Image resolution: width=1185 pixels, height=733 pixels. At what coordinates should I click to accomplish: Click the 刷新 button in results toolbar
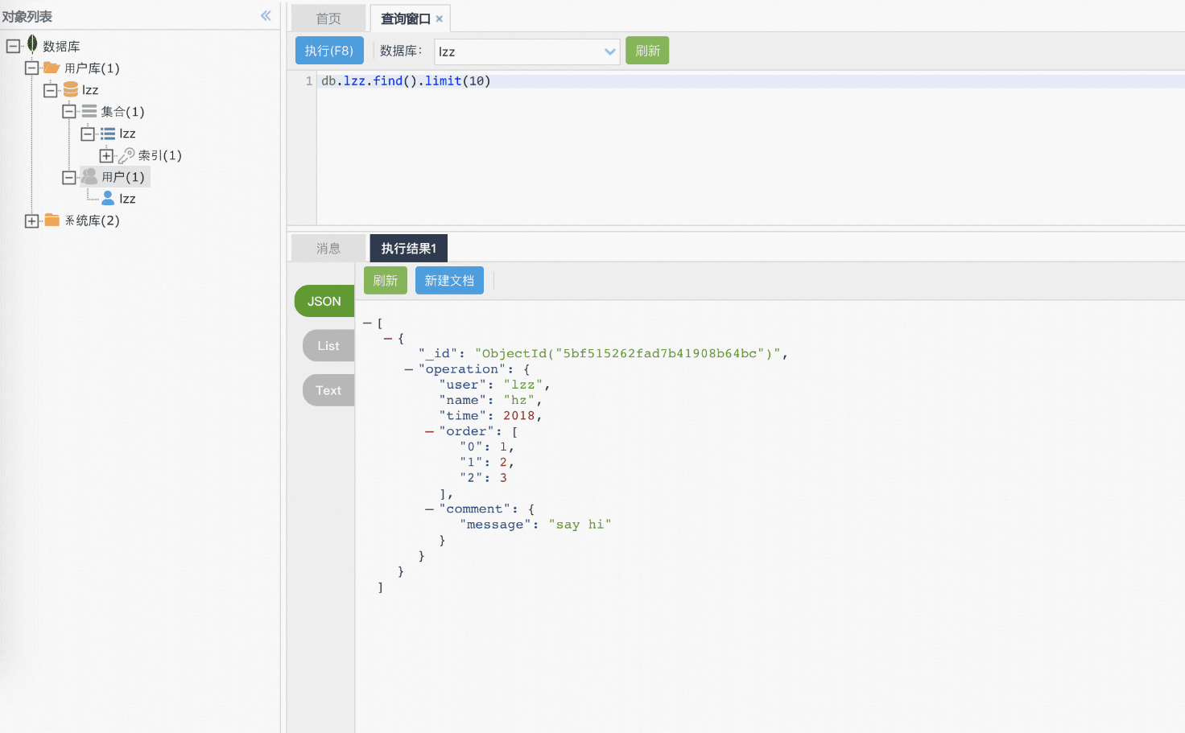(386, 280)
